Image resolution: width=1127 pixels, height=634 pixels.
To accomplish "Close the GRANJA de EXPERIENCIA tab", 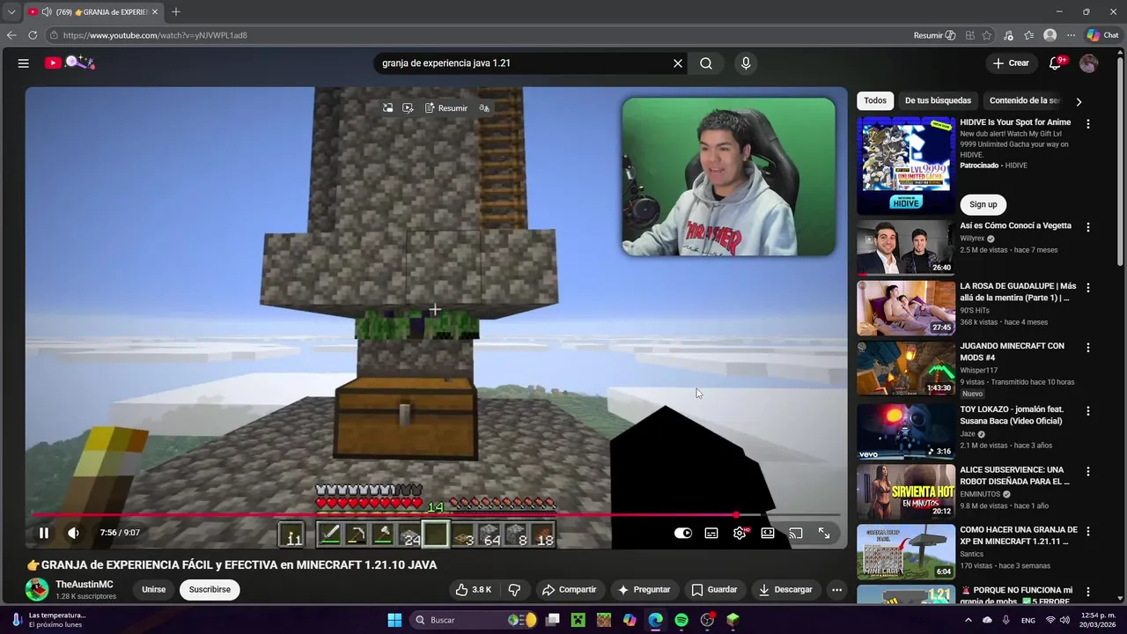I will (156, 11).
